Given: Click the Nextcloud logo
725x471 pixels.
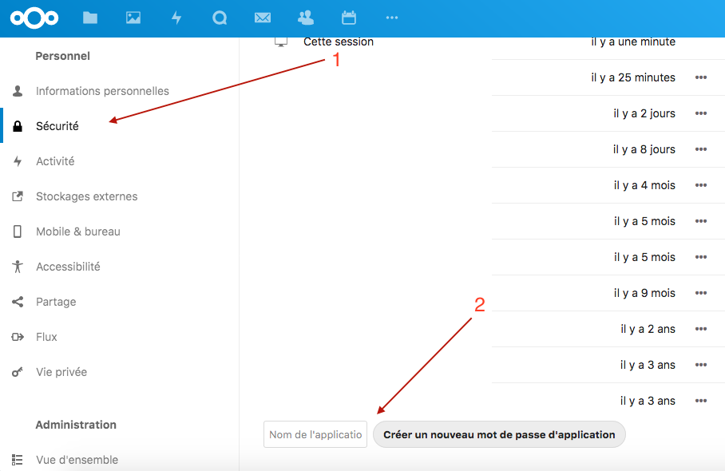Looking at the screenshot, I should click(34, 18).
